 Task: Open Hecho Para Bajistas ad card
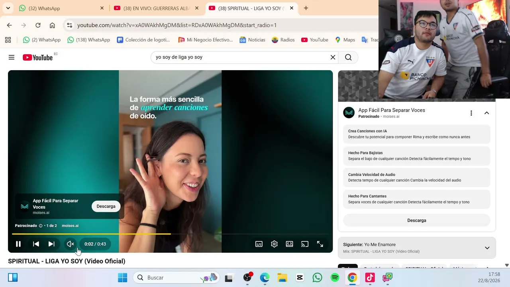pyautogui.click(x=417, y=156)
